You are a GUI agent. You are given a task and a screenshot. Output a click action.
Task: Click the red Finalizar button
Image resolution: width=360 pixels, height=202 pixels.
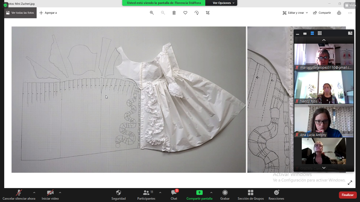coord(348,195)
